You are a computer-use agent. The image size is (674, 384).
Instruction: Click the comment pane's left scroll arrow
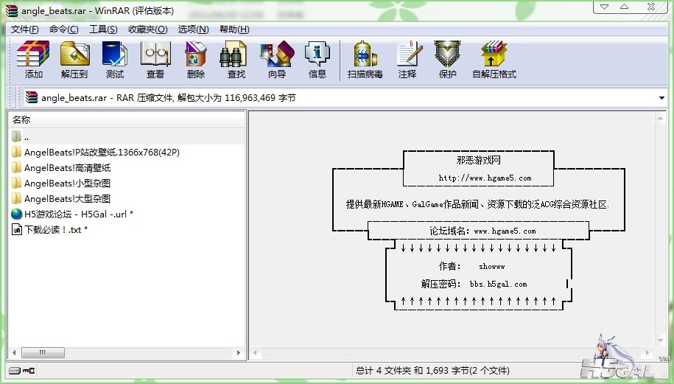[255, 353]
